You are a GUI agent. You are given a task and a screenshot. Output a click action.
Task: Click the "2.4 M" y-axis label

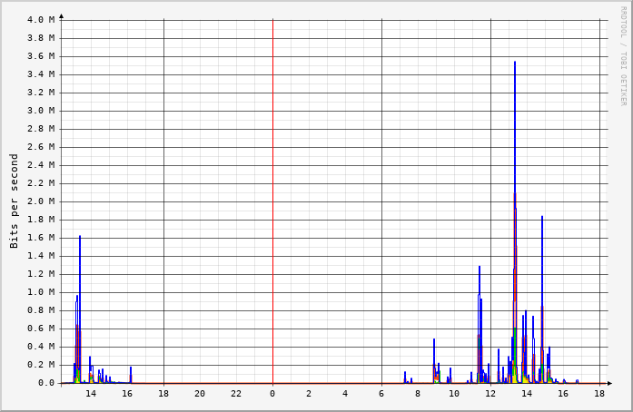tap(41, 165)
